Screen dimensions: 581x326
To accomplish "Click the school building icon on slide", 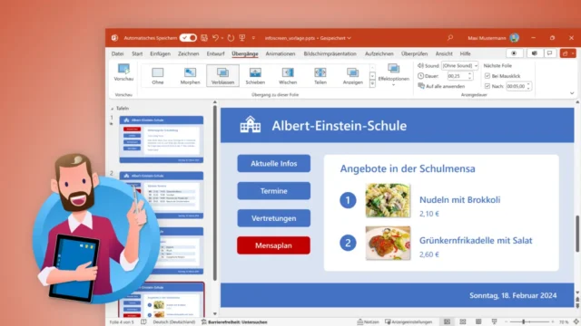I will [251, 125].
